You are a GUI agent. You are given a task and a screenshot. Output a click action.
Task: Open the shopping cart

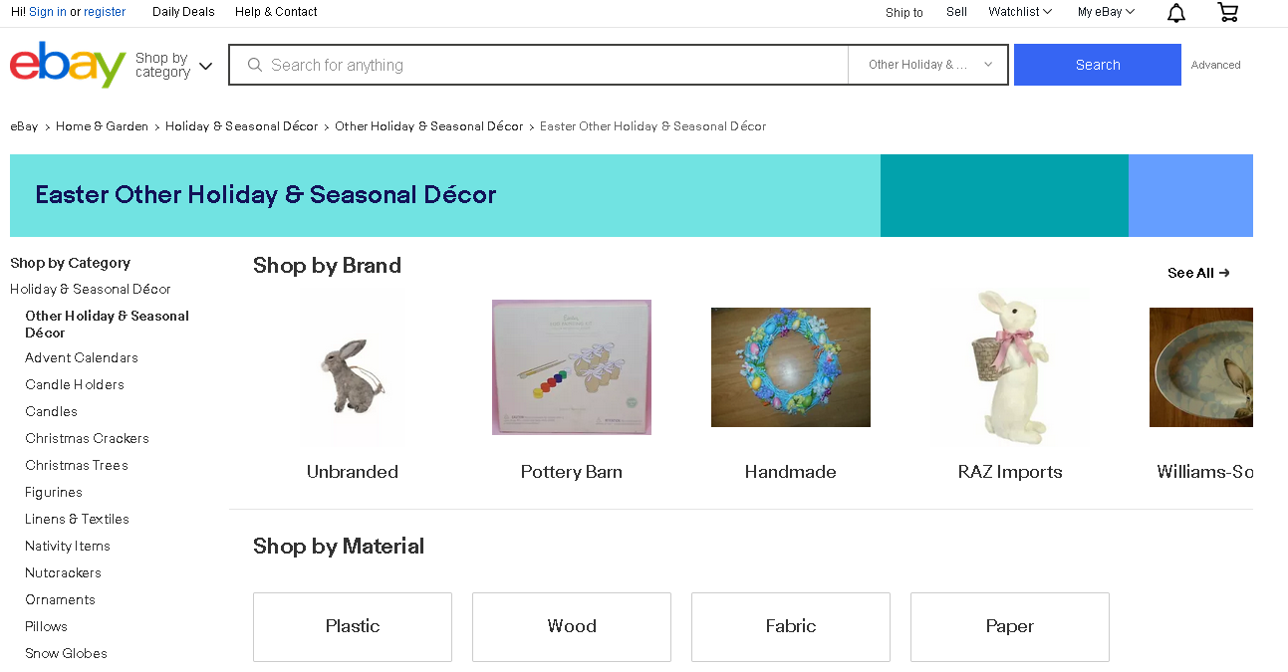point(1228,13)
